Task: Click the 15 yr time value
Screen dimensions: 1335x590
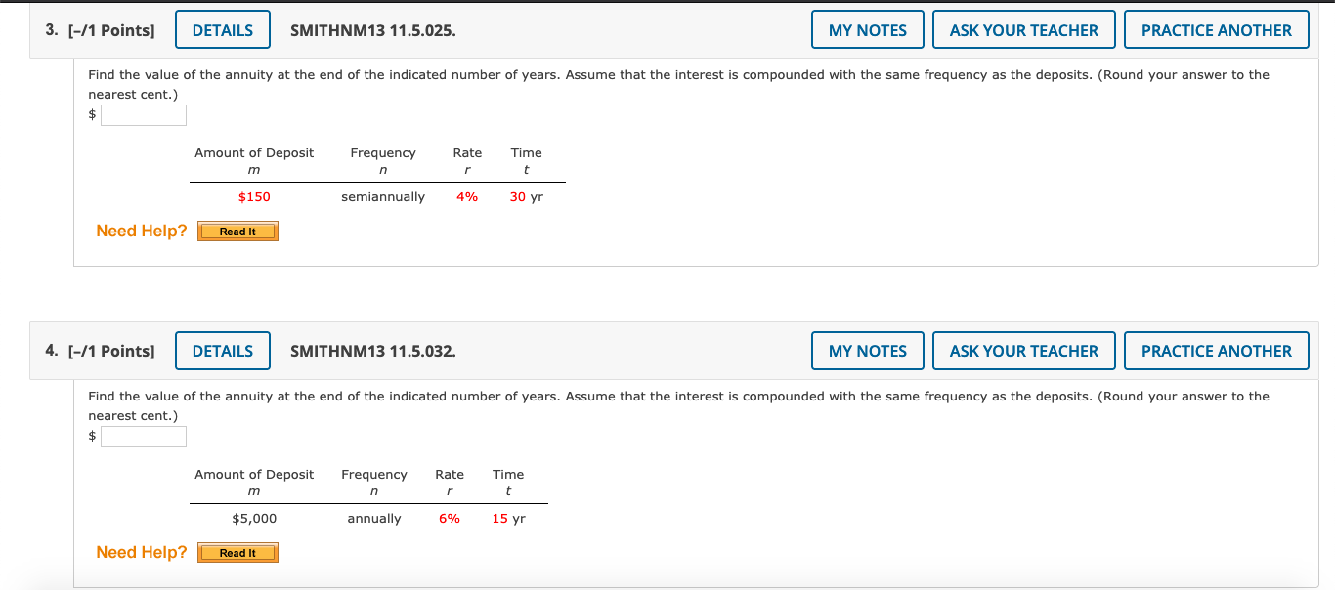Action: tap(508, 519)
